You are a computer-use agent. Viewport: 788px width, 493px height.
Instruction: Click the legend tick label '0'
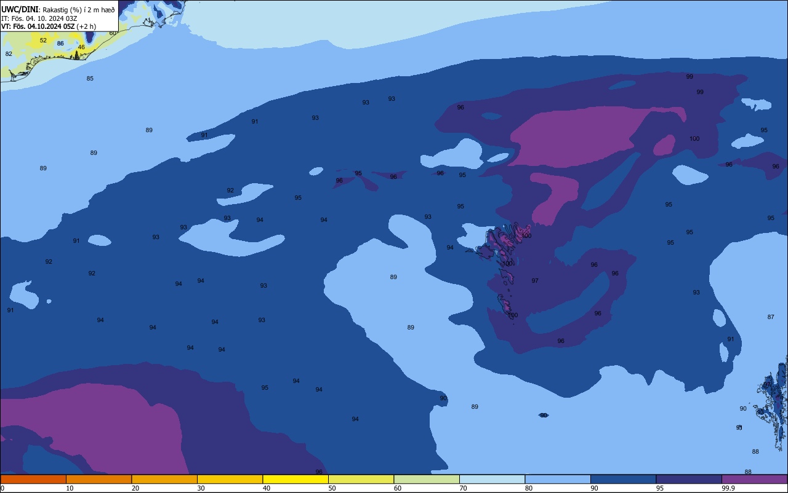[2, 488]
